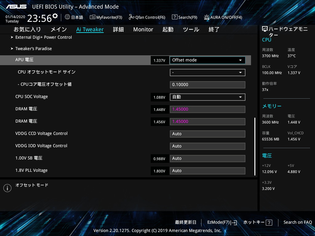Click the settings list vertical scrollbar
The width and height of the screenshot is (315, 236).
pyautogui.click(x=255, y=147)
